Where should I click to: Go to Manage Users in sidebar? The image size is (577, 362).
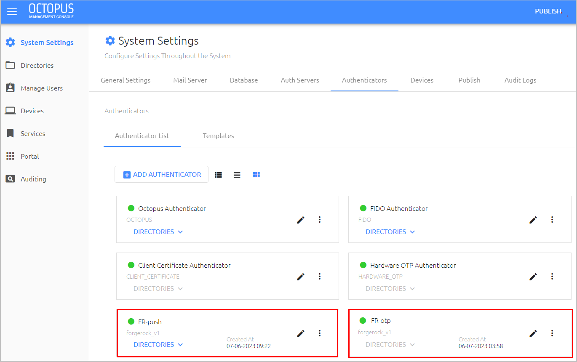coord(42,88)
